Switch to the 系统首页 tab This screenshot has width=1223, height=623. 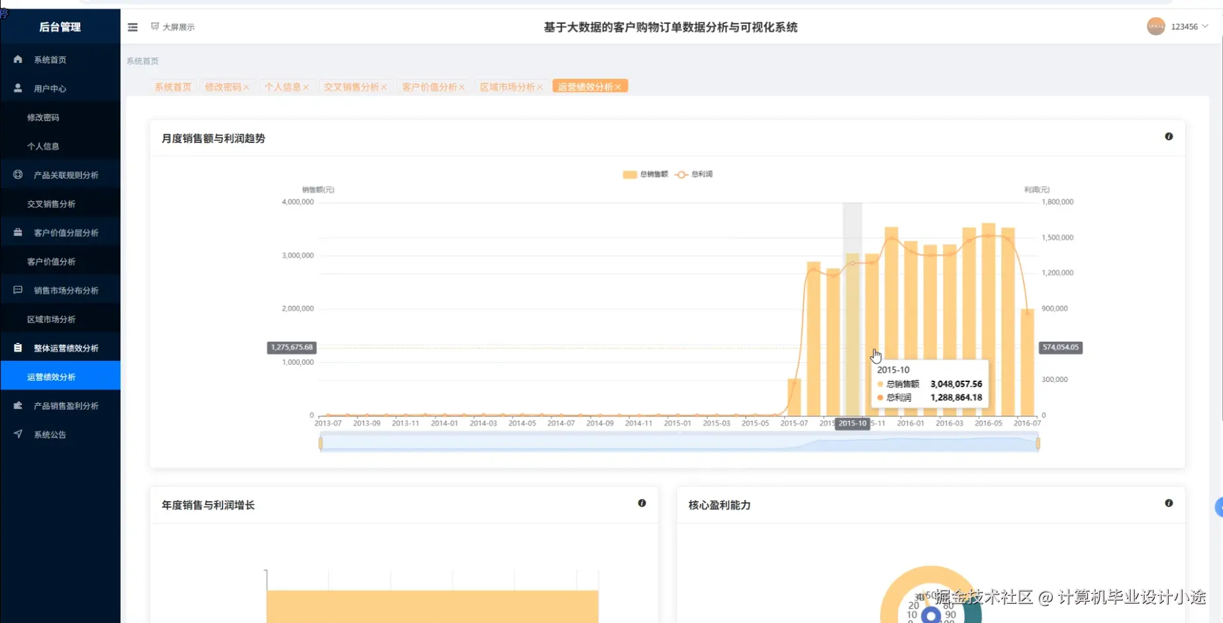(x=173, y=87)
